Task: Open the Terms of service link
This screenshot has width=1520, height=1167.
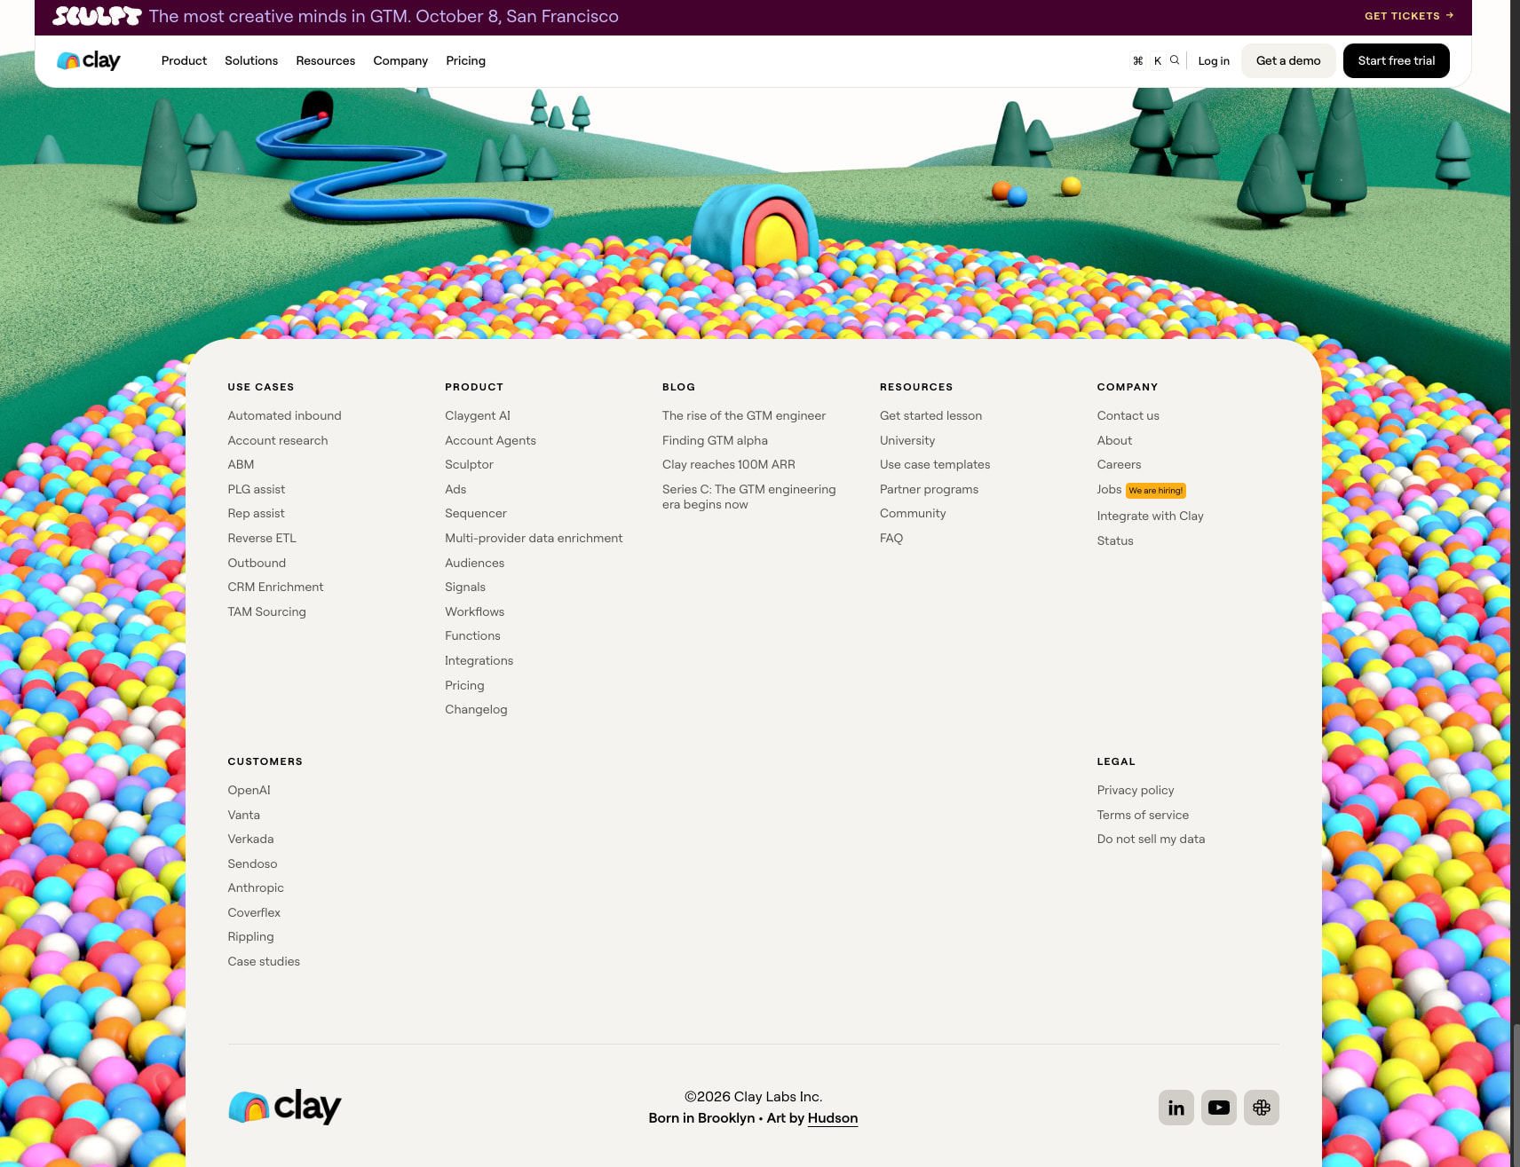Action: click(1143, 815)
